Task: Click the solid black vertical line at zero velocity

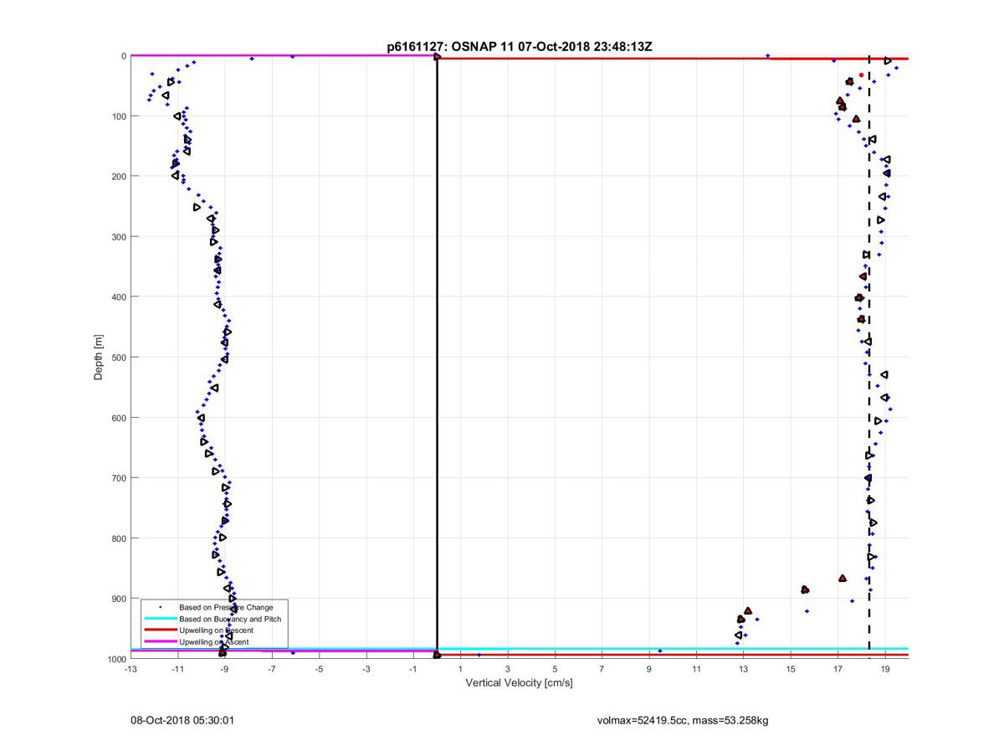Action: pyautogui.click(x=437, y=356)
